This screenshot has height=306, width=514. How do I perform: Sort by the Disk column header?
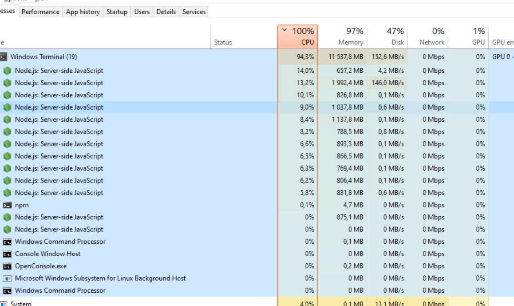coord(387,37)
